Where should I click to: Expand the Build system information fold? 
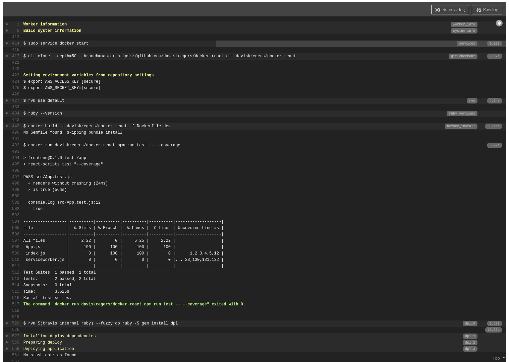[7, 30]
